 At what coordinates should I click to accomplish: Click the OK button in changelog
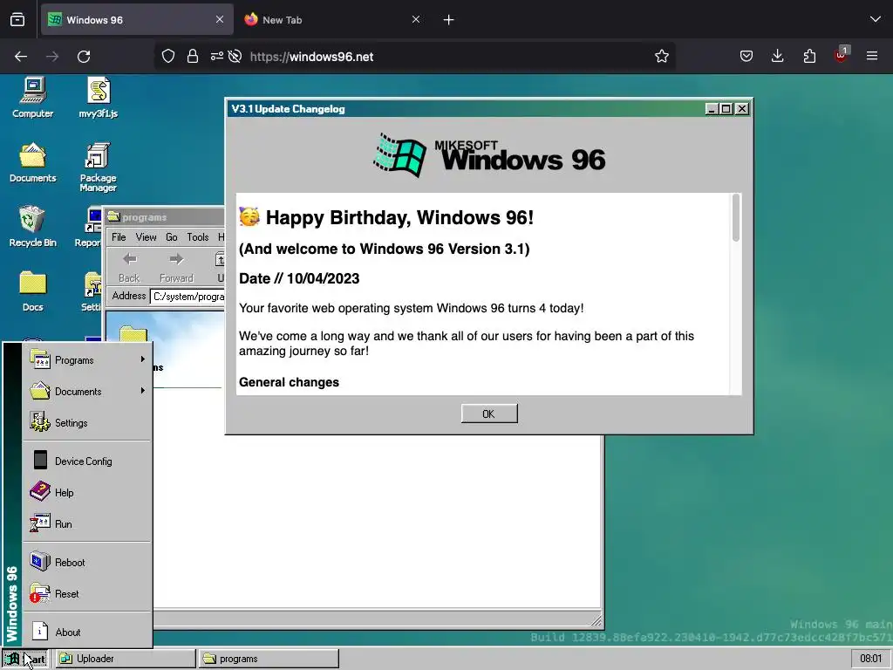[489, 414]
